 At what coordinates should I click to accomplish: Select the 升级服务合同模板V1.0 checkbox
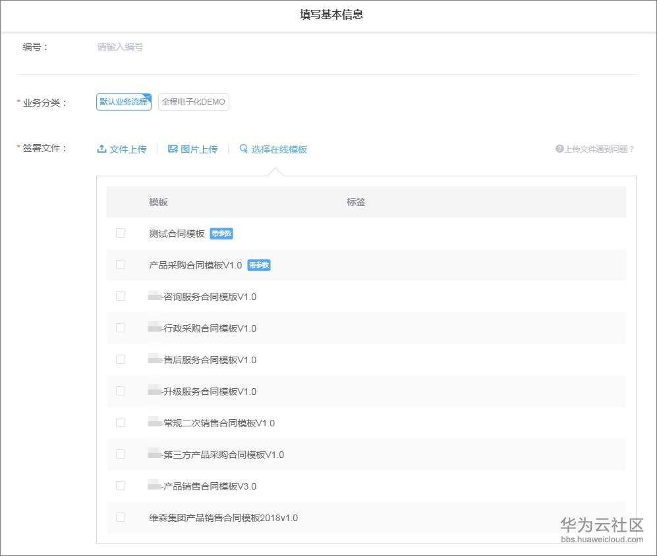(x=121, y=391)
